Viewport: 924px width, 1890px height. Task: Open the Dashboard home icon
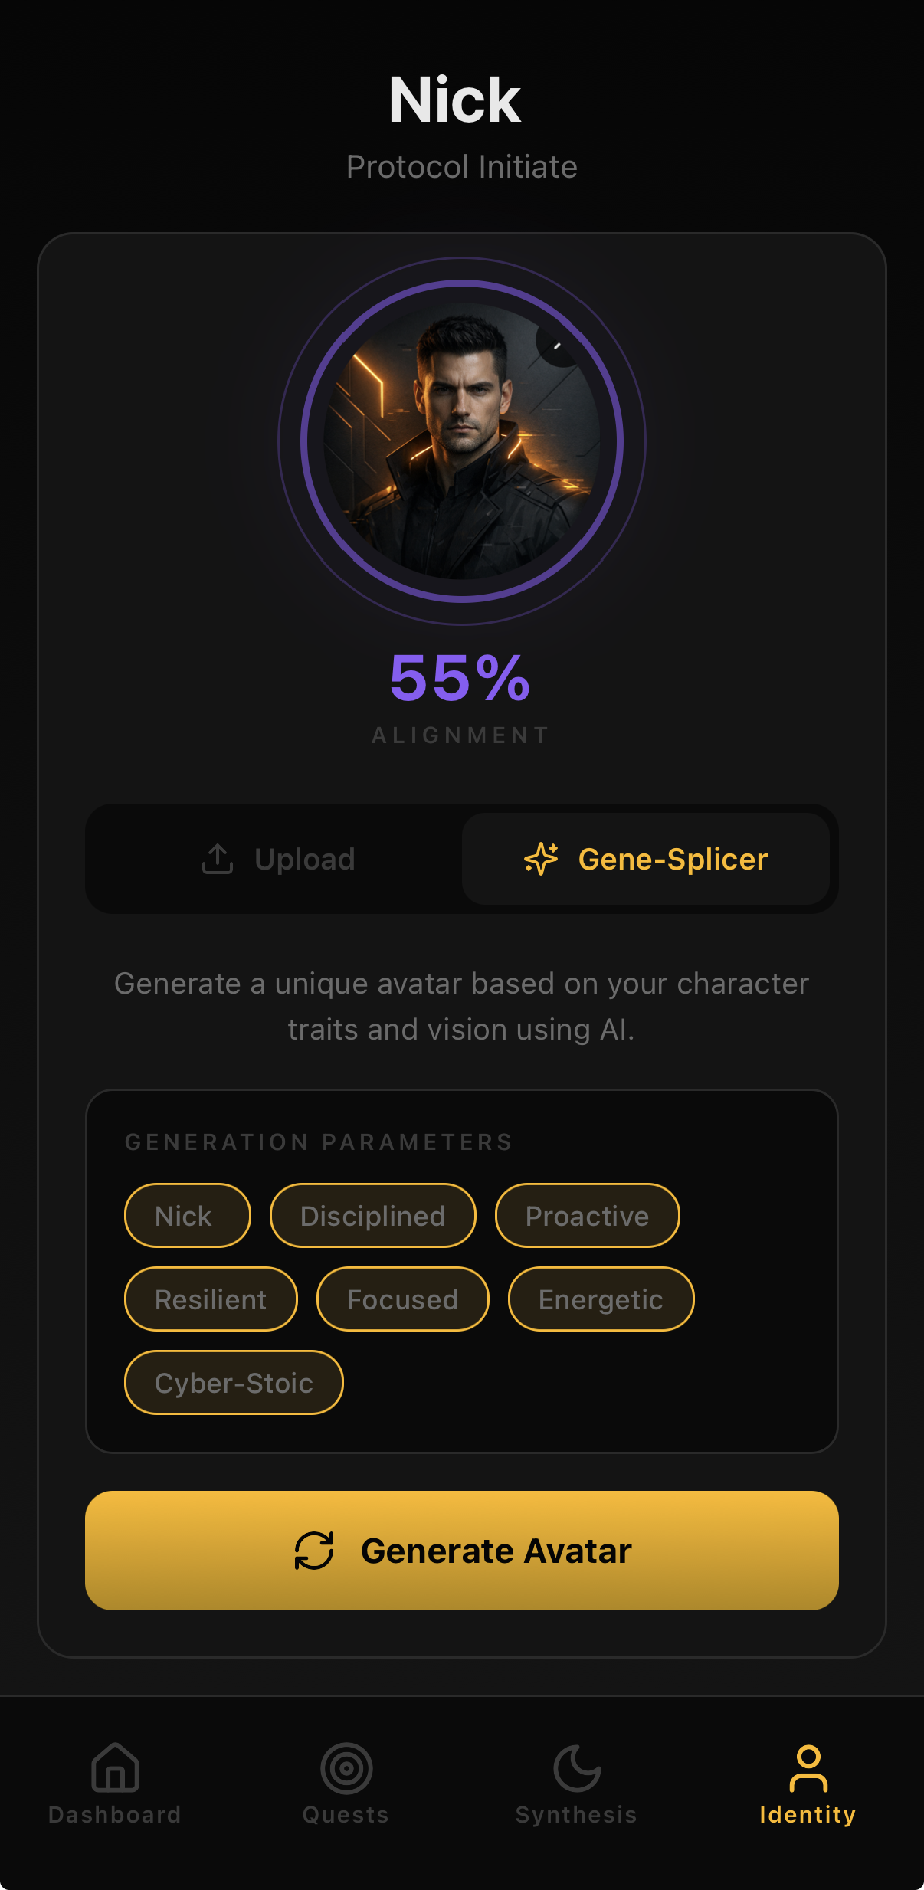point(115,1768)
